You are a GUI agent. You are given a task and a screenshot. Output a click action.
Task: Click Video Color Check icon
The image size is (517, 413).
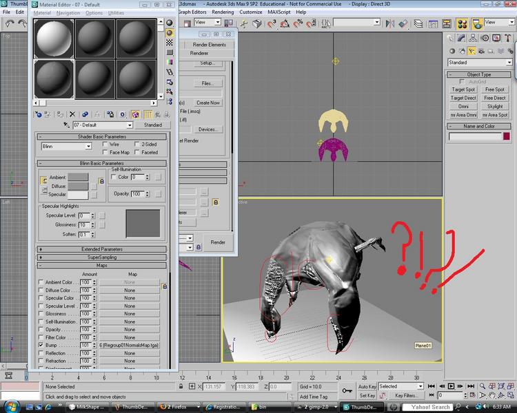tap(170, 62)
